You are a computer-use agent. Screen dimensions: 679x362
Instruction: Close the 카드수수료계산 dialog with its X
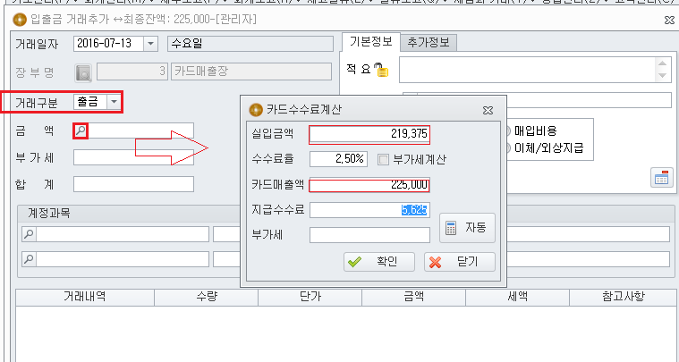(488, 110)
